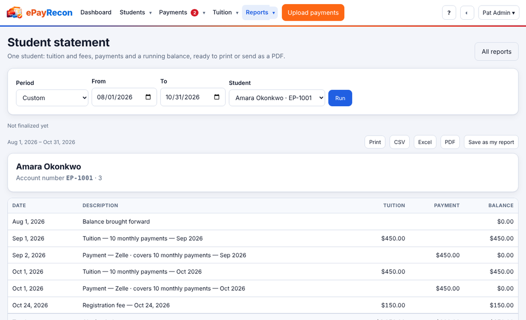Click the 'Oct 24, 2026' date cell
The width and height of the screenshot is (526, 320).
tap(30, 305)
